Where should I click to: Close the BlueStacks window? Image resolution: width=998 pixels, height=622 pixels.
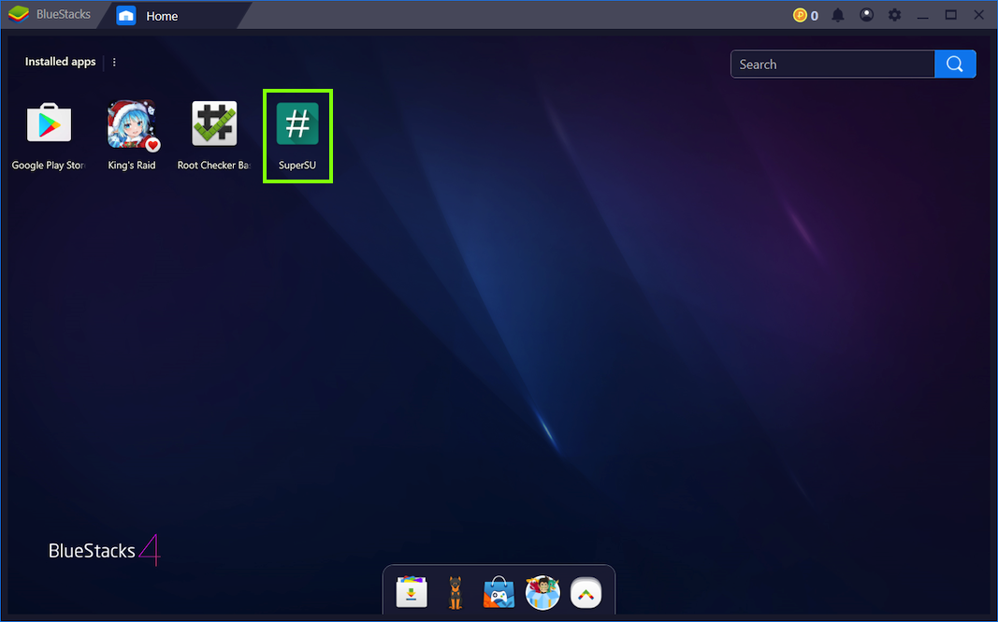click(979, 15)
